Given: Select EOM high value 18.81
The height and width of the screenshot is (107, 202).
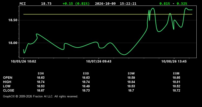Looking at the screenshot, I should [x=176, y=82].
